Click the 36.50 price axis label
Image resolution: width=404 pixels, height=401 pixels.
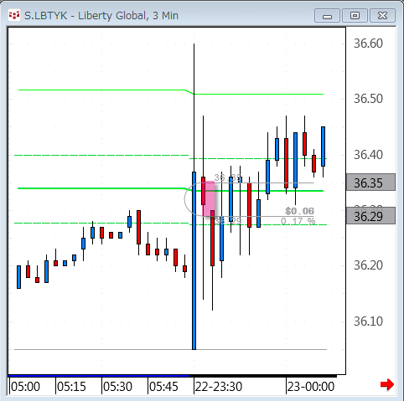(368, 99)
